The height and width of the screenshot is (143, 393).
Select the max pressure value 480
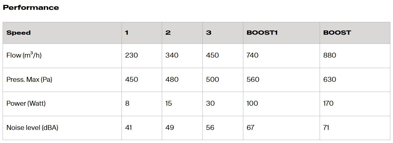tap(172, 80)
